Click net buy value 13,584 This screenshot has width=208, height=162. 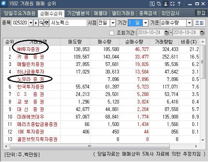pos(142,72)
